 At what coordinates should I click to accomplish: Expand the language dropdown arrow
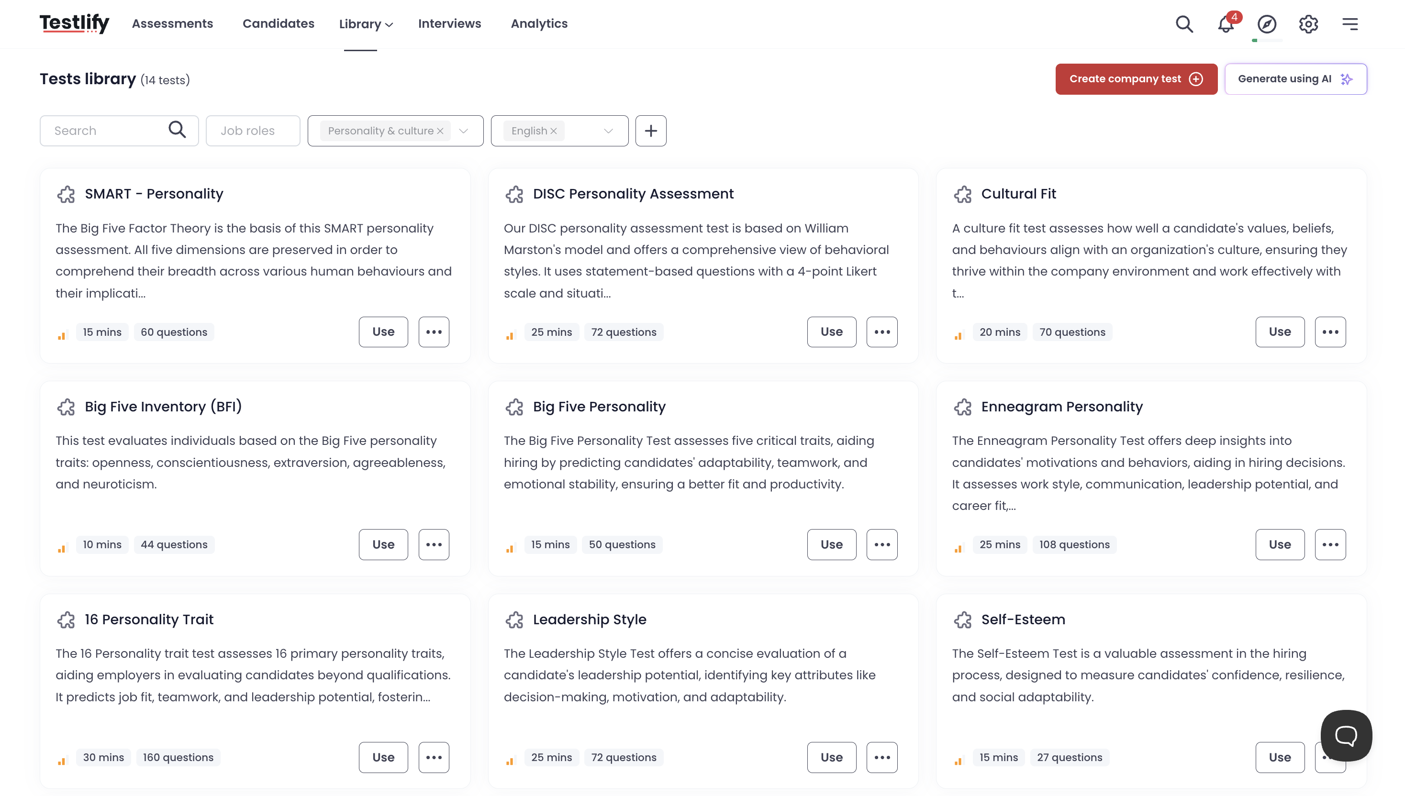pos(608,131)
